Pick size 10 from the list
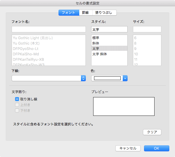Image resolution: width=175 pixels, height=157 pixels. [136, 54]
